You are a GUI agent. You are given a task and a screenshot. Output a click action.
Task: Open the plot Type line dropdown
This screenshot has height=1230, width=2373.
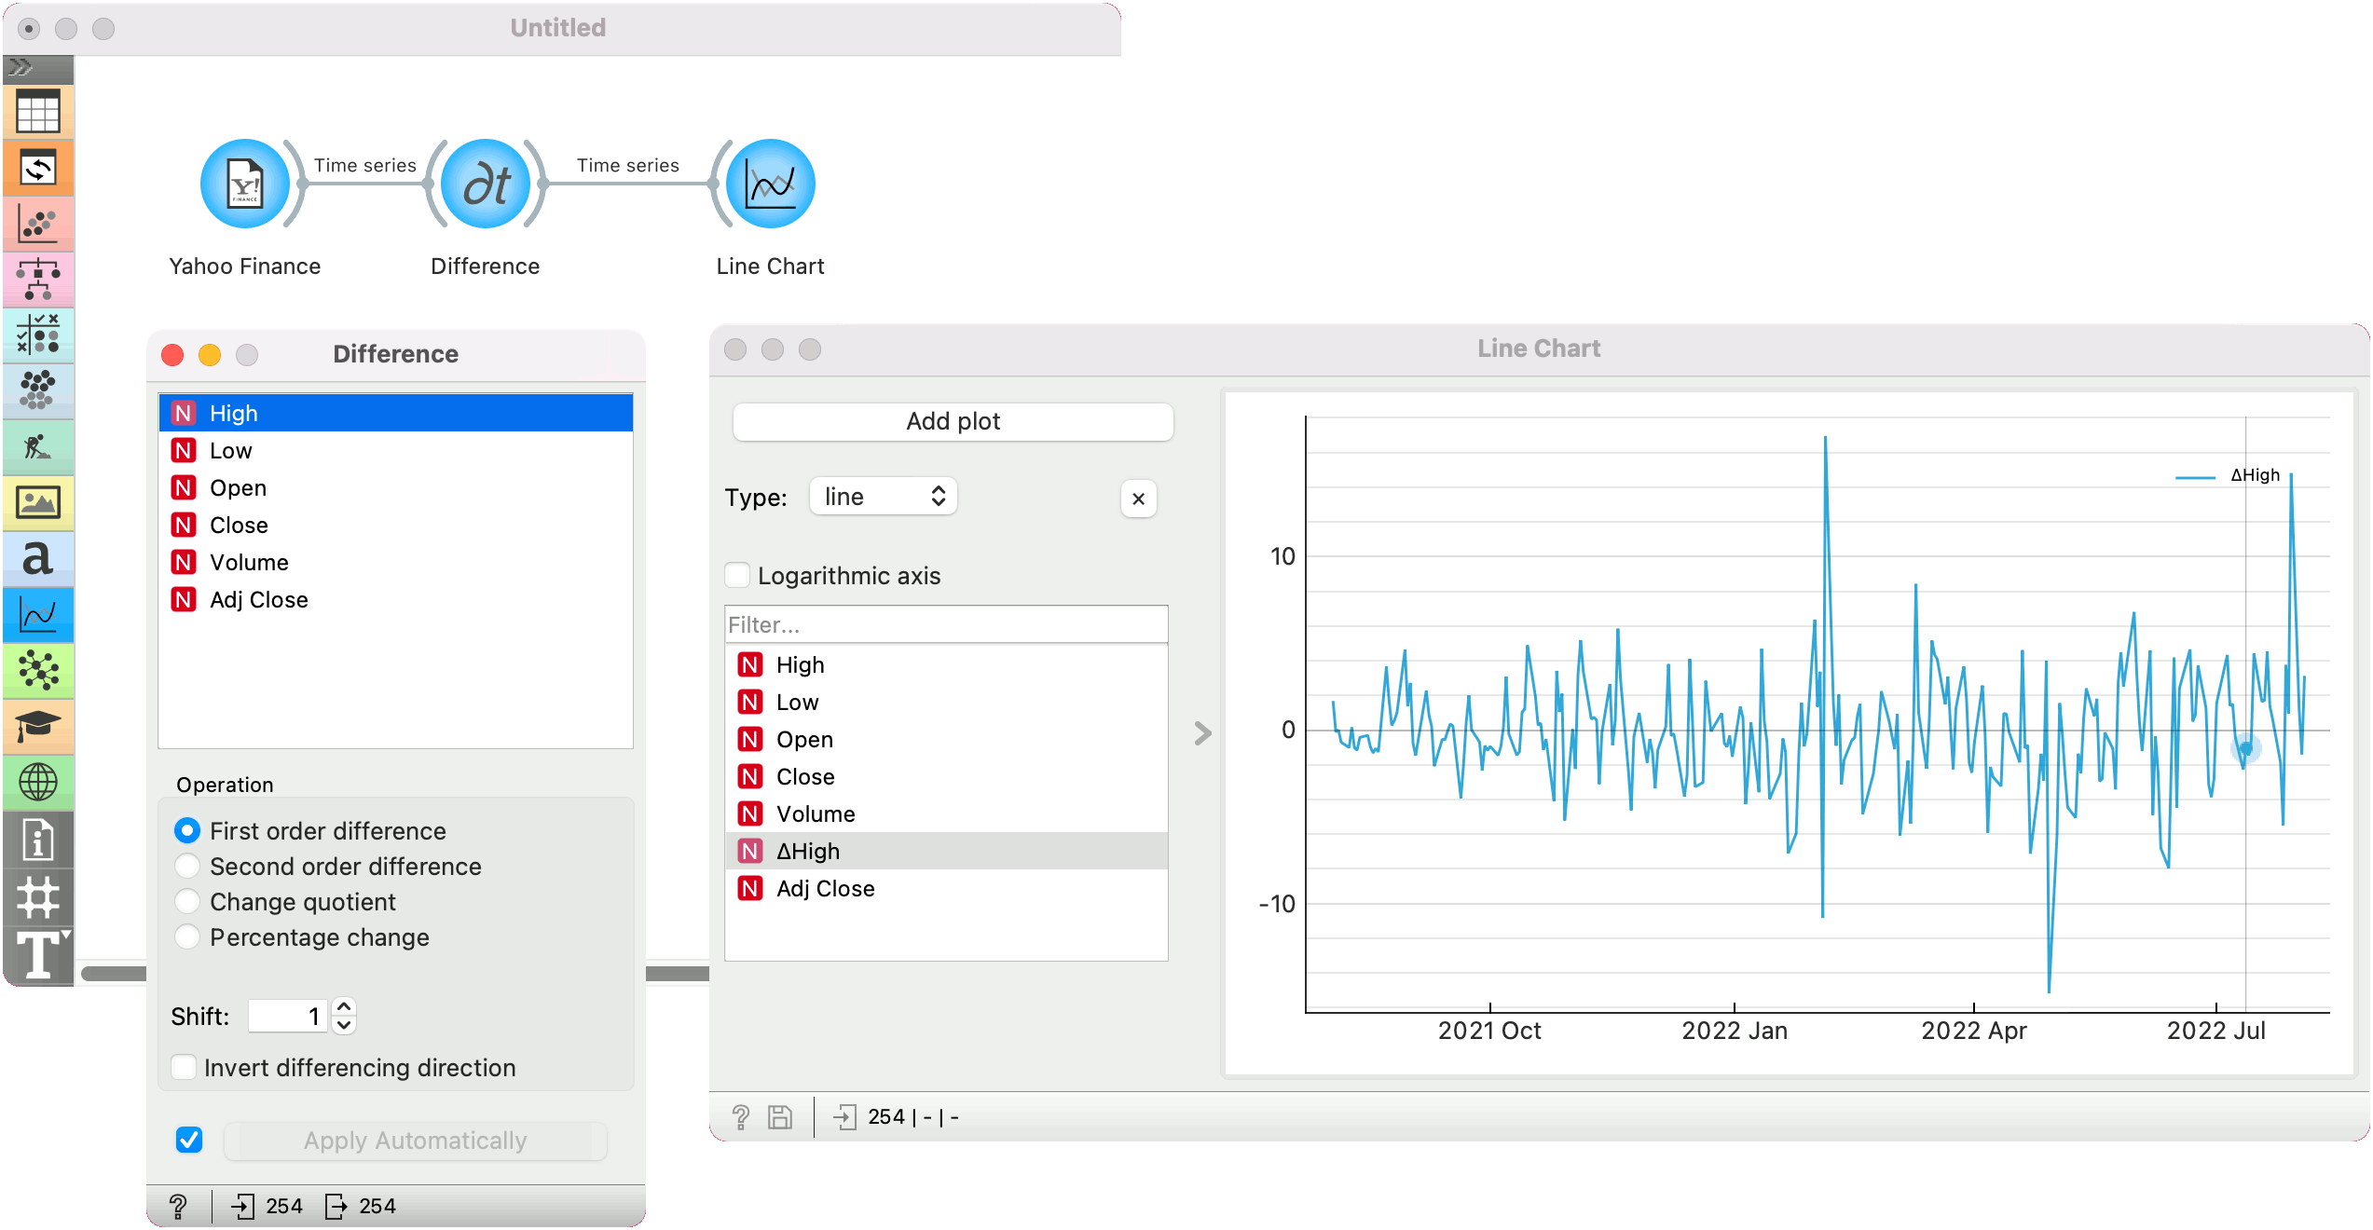pos(883,497)
